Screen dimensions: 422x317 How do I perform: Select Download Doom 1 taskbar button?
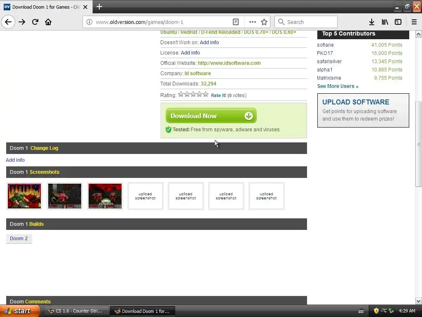[x=143, y=311]
